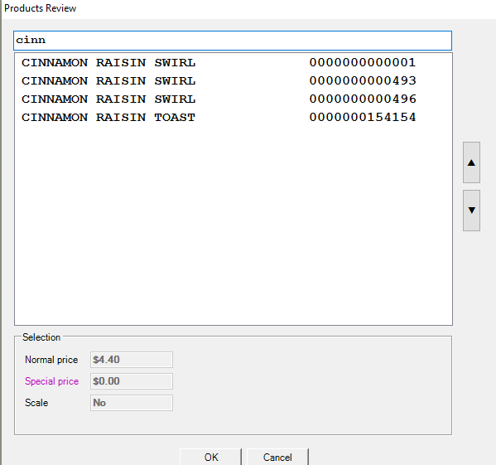Viewport: 496px width, 465px height.
Task: Confirm selection with the OK button
Action: pyautogui.click(x=211, y=457)
